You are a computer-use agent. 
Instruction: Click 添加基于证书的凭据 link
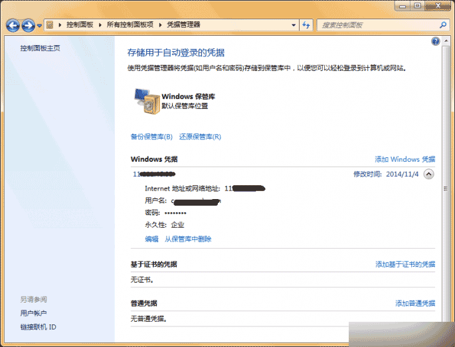405,264
